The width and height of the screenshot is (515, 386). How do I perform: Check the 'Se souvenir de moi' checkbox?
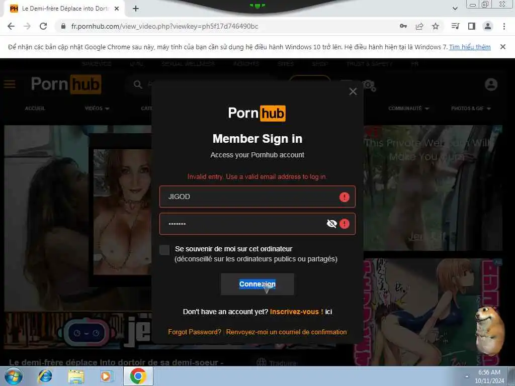click(x=164, y=249)
